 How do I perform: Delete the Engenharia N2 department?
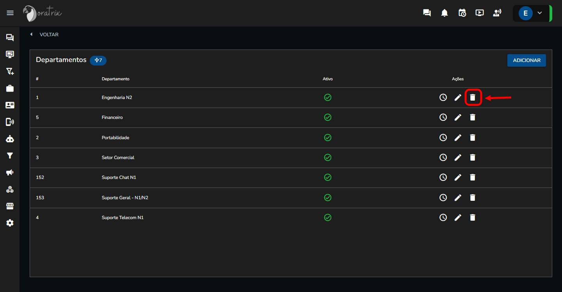[472, 97]
